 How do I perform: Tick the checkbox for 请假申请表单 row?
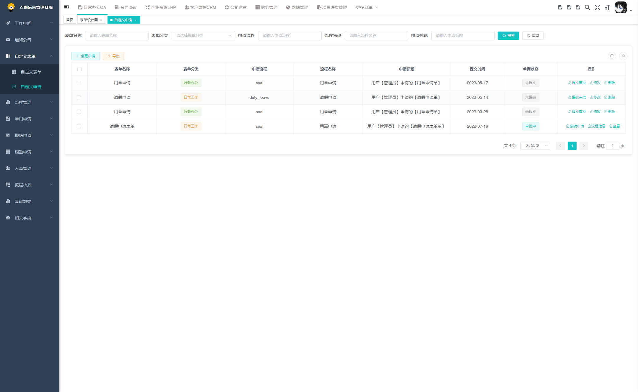point(79,126)
